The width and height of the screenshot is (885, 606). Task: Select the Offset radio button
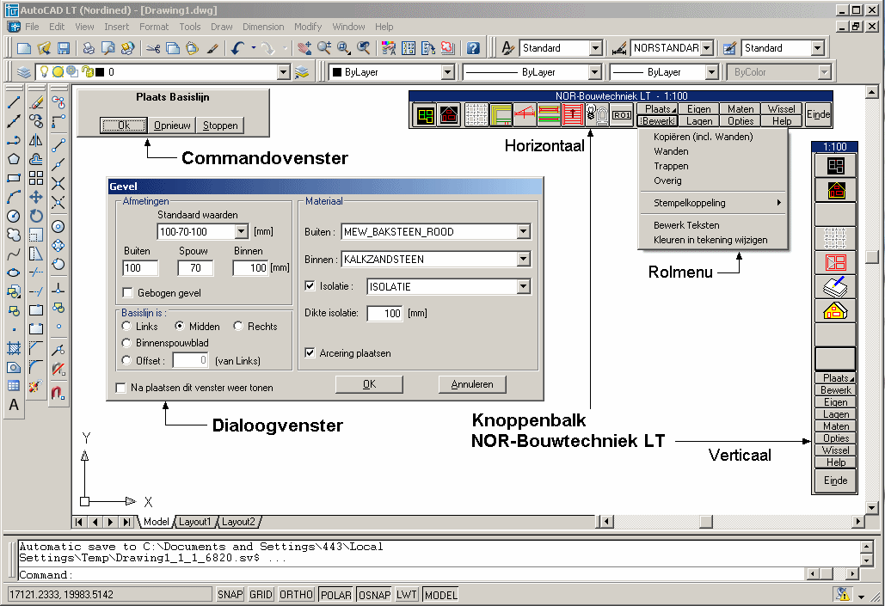[x=127, y=360]
